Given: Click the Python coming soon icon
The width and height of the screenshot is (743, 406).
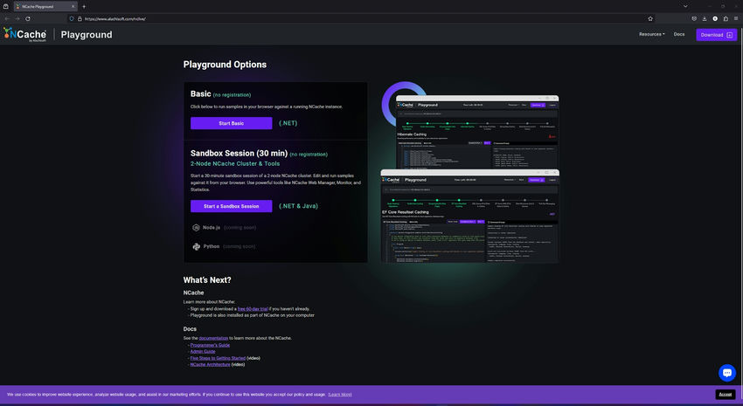Looking at the screenshot, I should tap(196, 246).
